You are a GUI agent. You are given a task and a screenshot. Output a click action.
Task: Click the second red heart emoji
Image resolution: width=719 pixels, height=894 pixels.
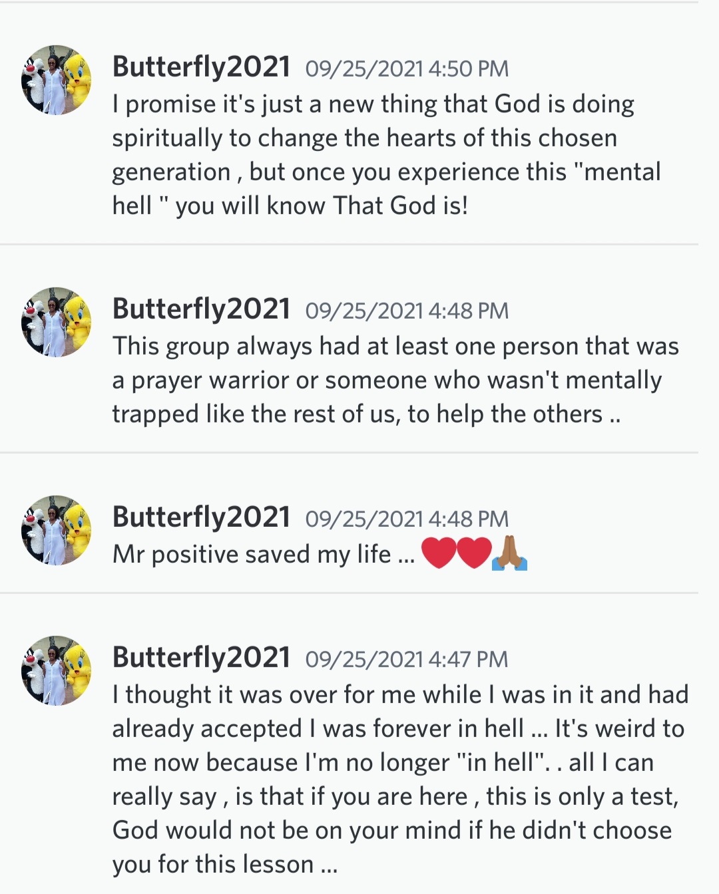pyautogui.click(x=474, y=553)
